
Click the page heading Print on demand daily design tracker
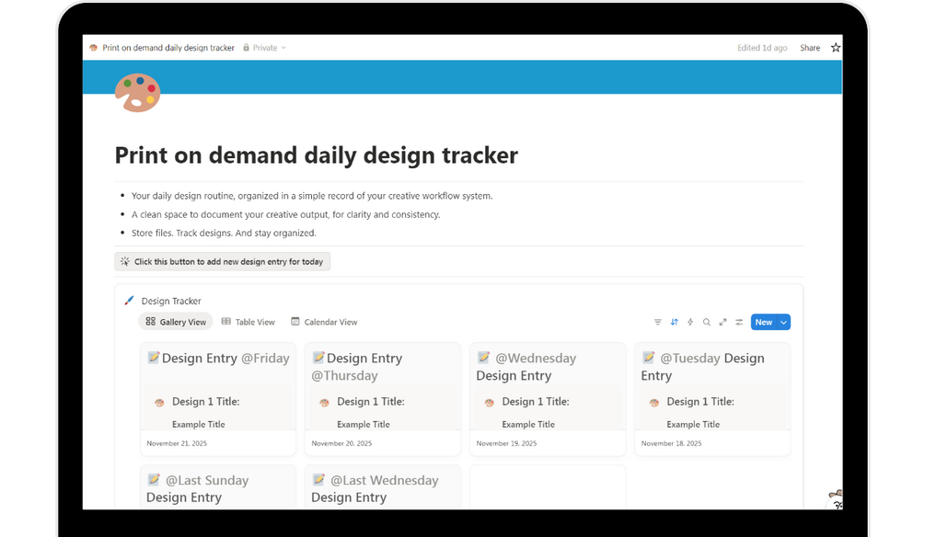click(x=317, y=155)
